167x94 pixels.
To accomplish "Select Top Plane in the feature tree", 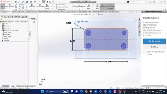I will [x=7, y=34].
